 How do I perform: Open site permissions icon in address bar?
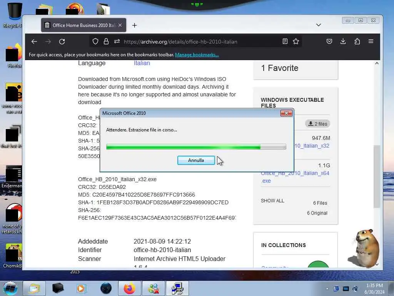117,42
